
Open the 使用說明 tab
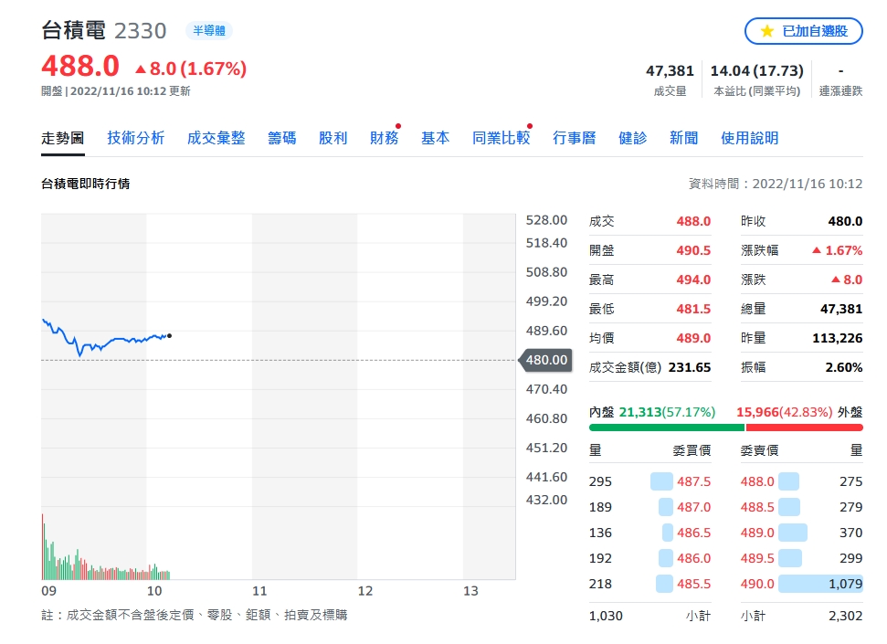750,138
